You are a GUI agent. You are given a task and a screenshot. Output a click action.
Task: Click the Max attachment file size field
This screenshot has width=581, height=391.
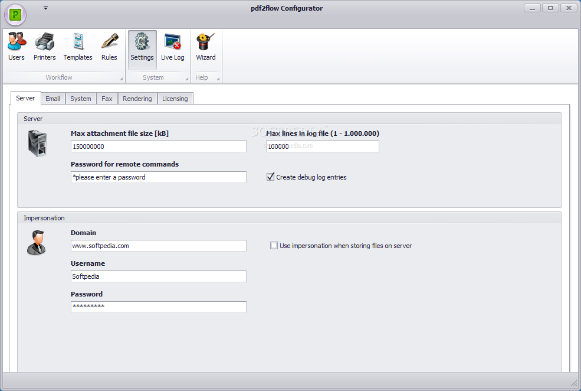pos(159,146)
